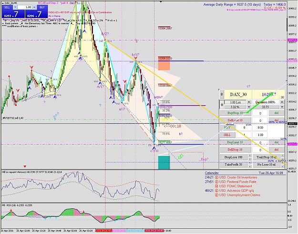Delete BuyLimit orders with green del
298x234 pixels.
tap(277, 142)
